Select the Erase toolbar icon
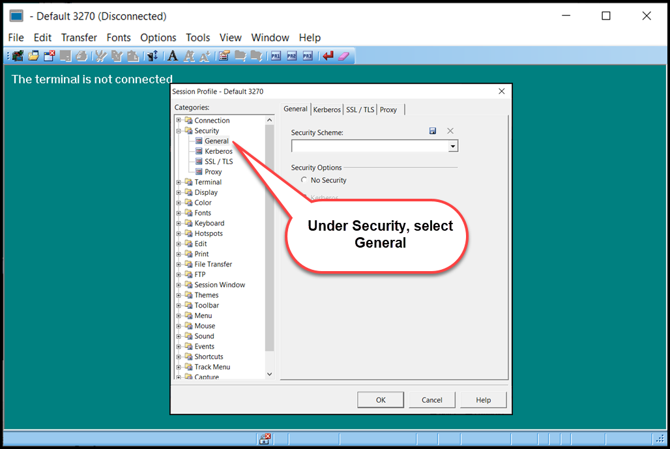Image resolution: width=670 pixels, height=449 pixels. click(343, 55)
